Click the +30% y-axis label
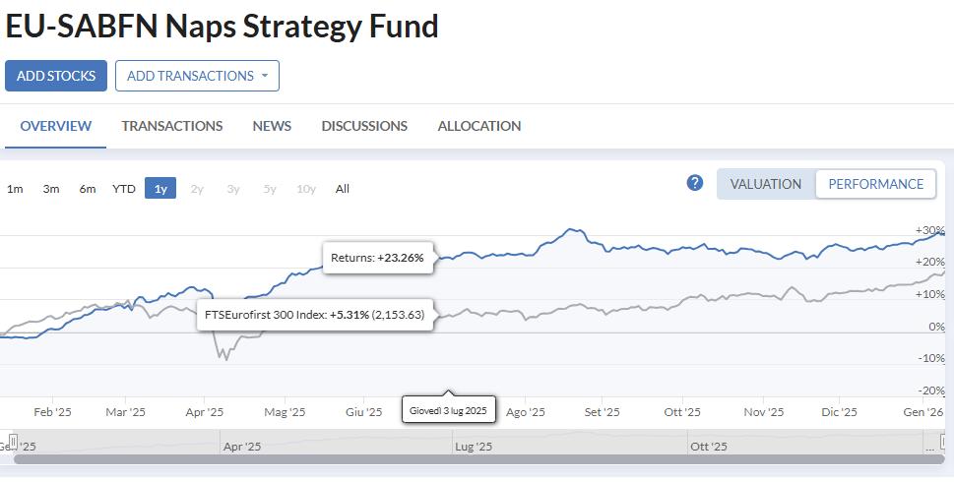This screenshot has height=482, width=954. pos(929,231)
